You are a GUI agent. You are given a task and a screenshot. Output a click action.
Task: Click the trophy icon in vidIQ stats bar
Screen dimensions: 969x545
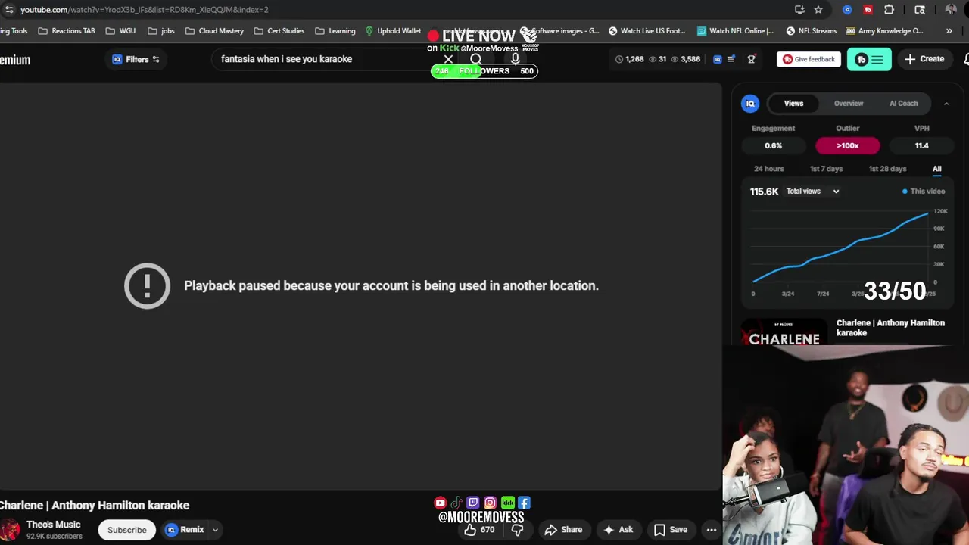point(751,59)
